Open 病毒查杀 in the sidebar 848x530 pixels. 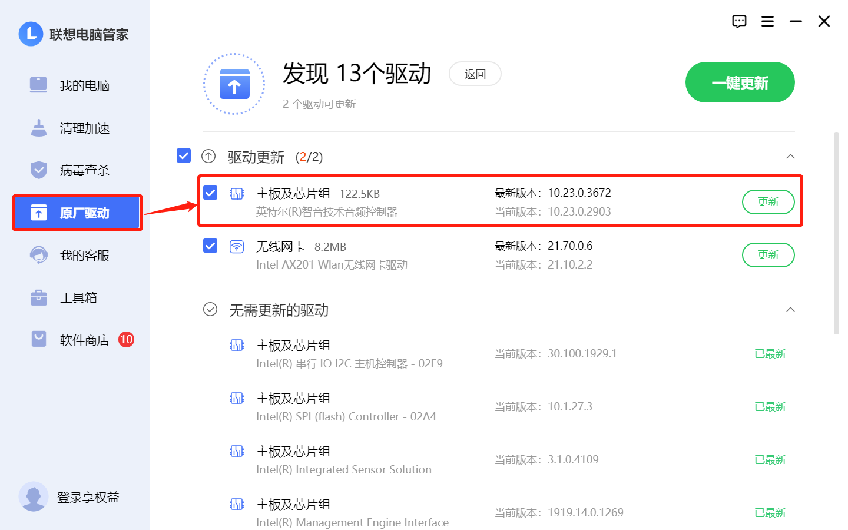pos(75,170)
